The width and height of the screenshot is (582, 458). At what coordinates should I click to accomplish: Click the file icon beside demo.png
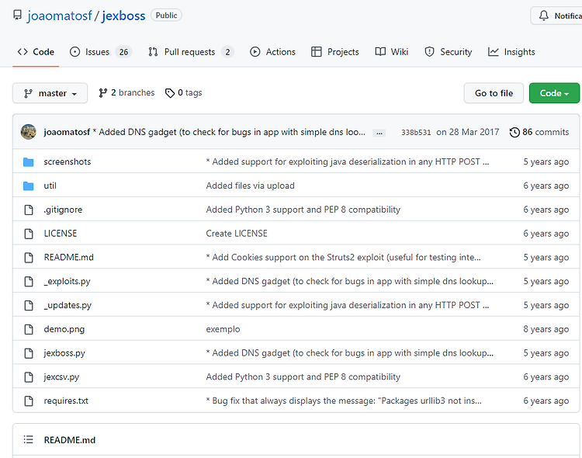tap(29, 329)
